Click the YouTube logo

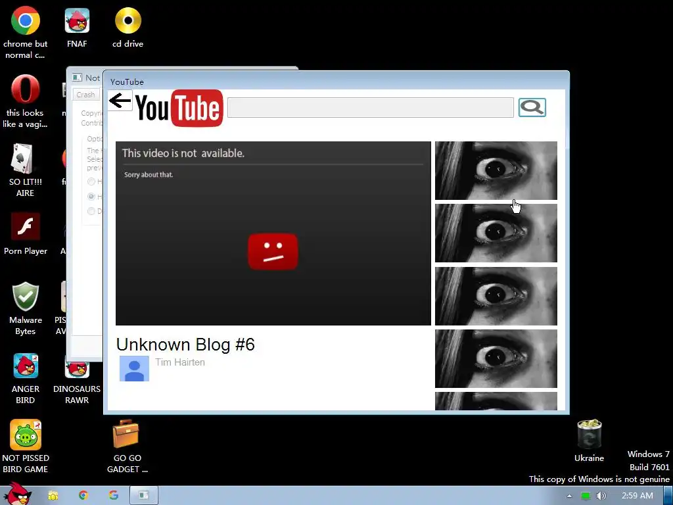click(x=179, y=108)
